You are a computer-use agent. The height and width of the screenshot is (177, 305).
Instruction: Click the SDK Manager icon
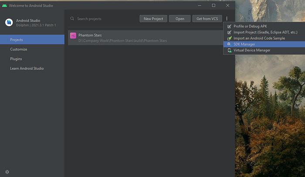click(x=230, y=44)
